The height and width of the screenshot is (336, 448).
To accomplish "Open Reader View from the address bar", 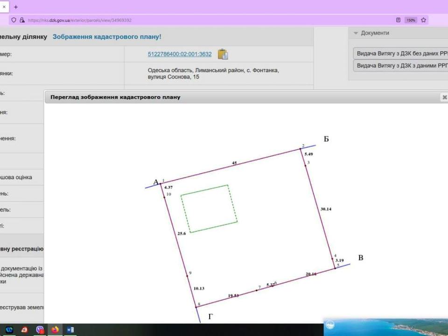I will click(398, 20).
